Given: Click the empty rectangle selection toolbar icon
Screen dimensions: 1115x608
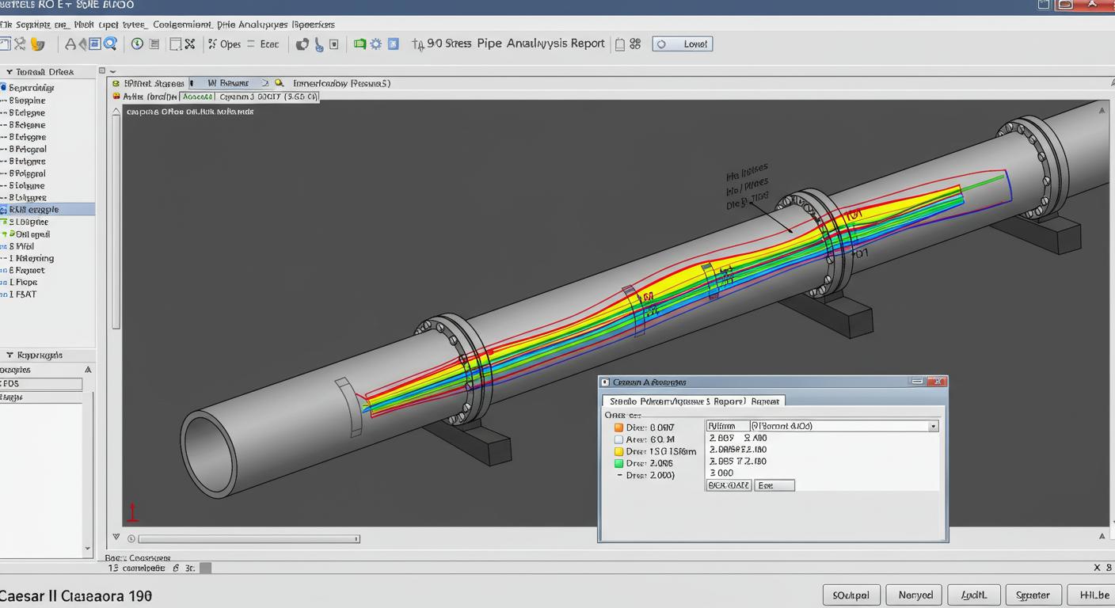Looking at the screenshot, I should pyautogui.click(x=176, y=44).
